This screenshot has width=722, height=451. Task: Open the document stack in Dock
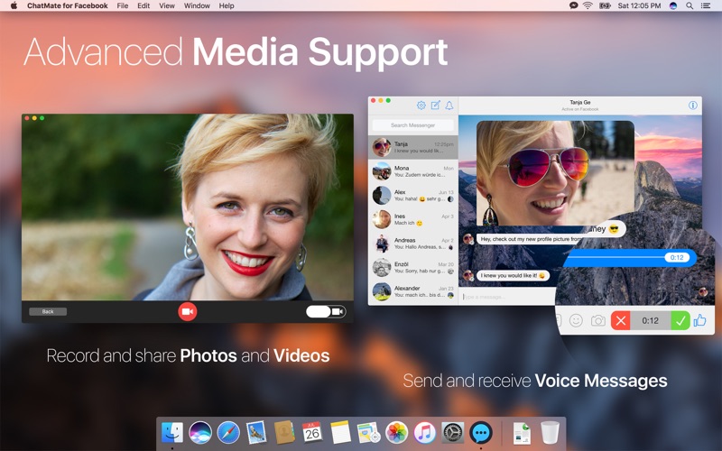pyautogui.click(x=522, y=433)
